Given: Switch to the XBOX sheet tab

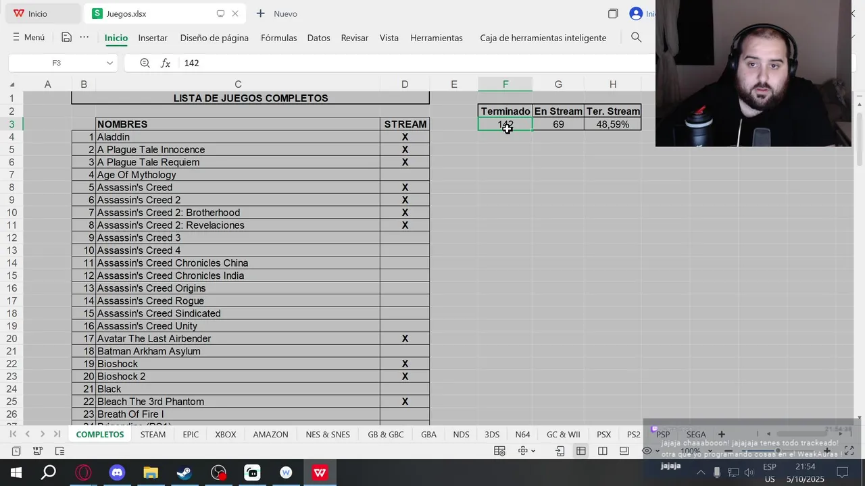Looking at the screenshot, I should [226, 434].
